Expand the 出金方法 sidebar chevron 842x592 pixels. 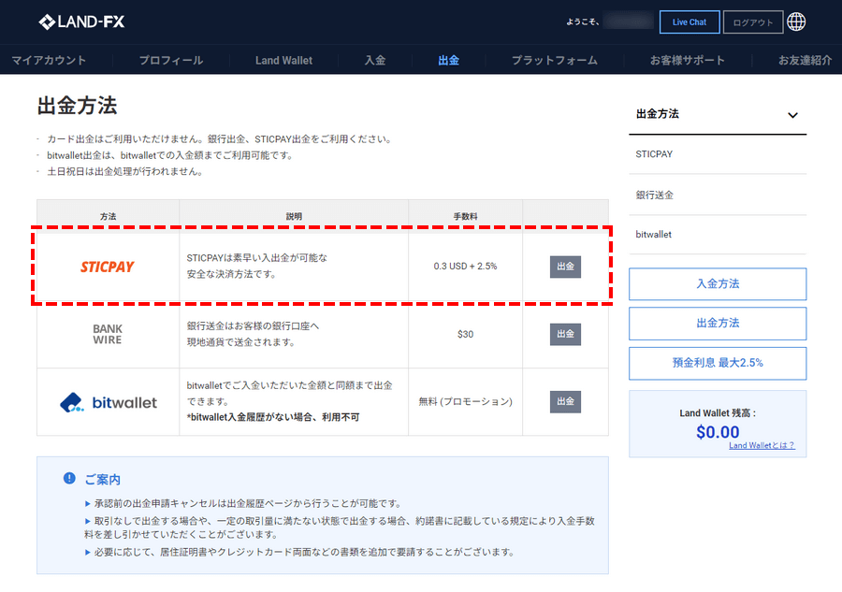pyautogui.click(x=792, y=115)
